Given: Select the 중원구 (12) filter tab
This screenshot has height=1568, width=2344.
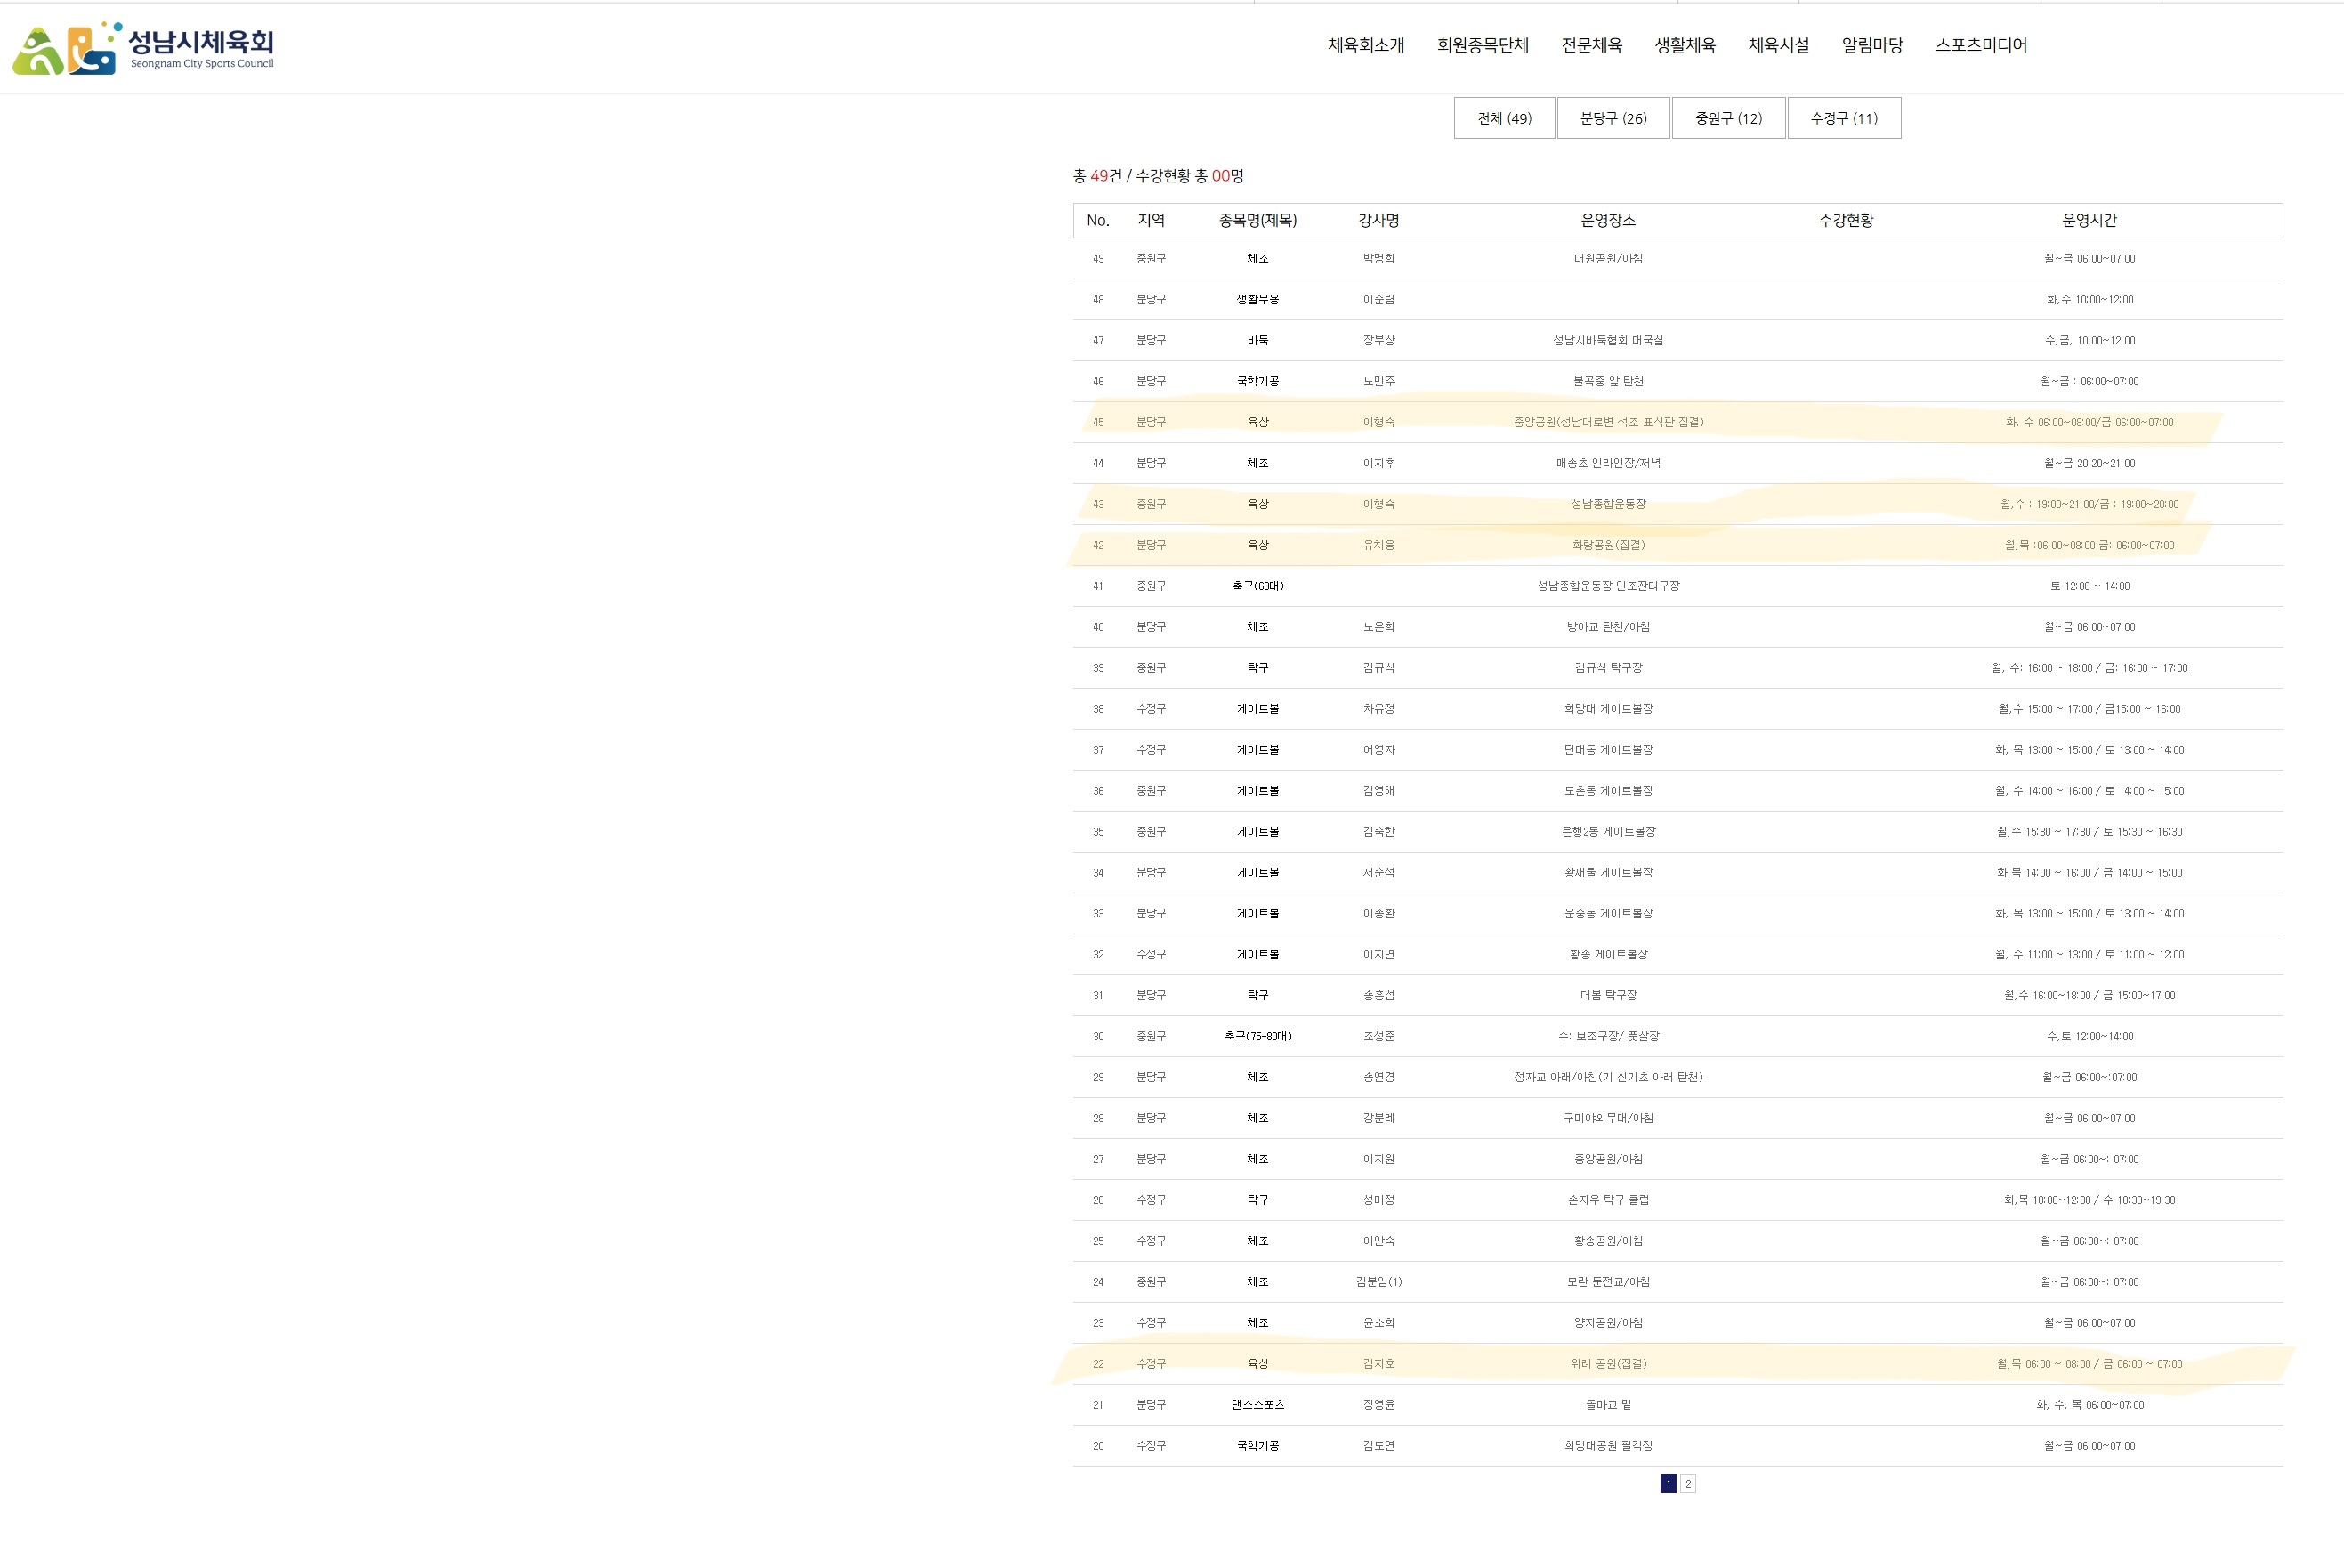Looking at the screenshot, I should click(1728, 118).
